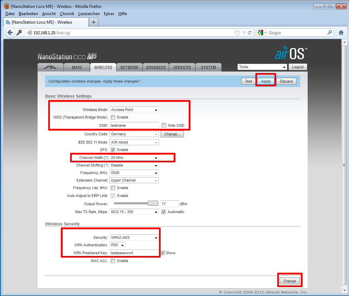Open the Max TX Rate dropdown
This screenshot has height=296, width=349.
coord(134,212)
